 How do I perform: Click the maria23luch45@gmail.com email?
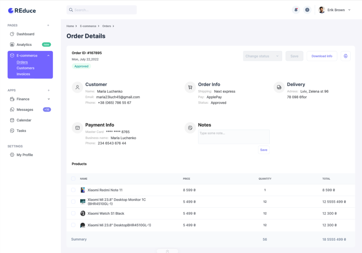(x=118, y=97)
